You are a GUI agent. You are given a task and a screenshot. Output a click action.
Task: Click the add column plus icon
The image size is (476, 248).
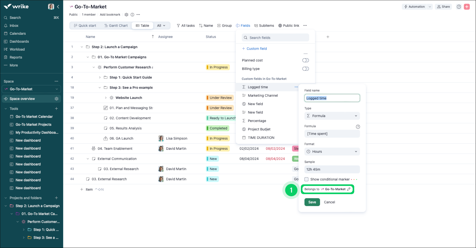click(328, 37)
